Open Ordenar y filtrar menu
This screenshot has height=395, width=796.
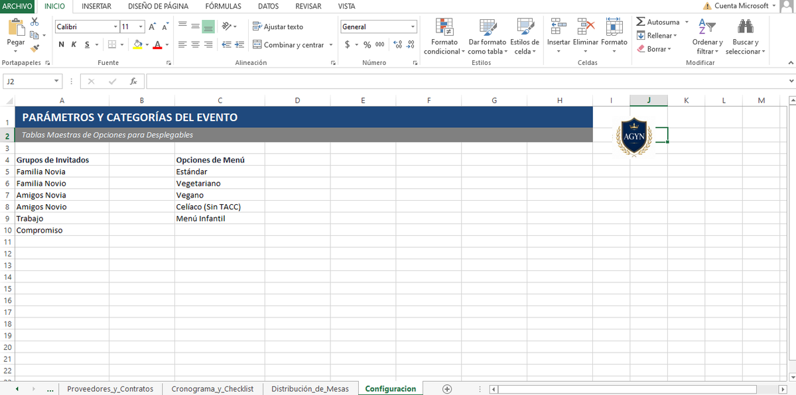(707, 37)
